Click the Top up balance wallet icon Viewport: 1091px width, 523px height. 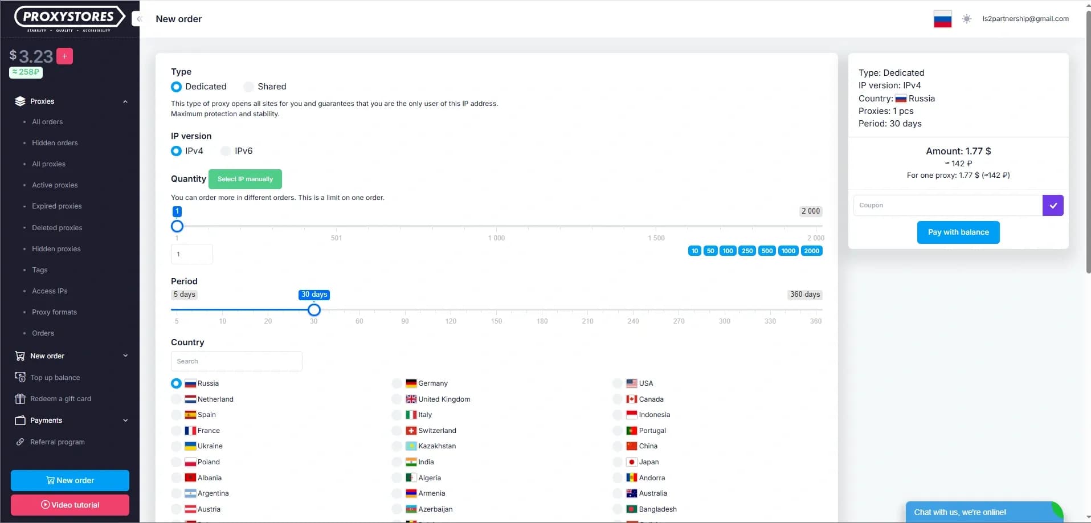tap(20, 378)
